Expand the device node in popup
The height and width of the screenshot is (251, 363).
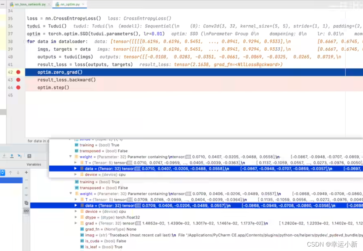click(x=76, y=174)
